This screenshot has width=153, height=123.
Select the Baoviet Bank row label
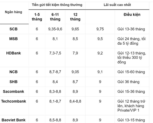pyautogui.click(x=14, y=119)
